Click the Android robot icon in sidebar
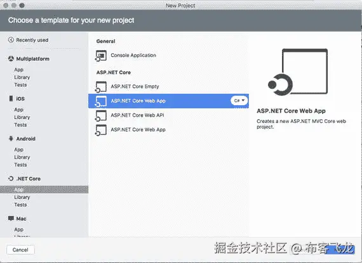Viewport: 362px width, 263px height. pyautogui.click(x=11, y=138)
